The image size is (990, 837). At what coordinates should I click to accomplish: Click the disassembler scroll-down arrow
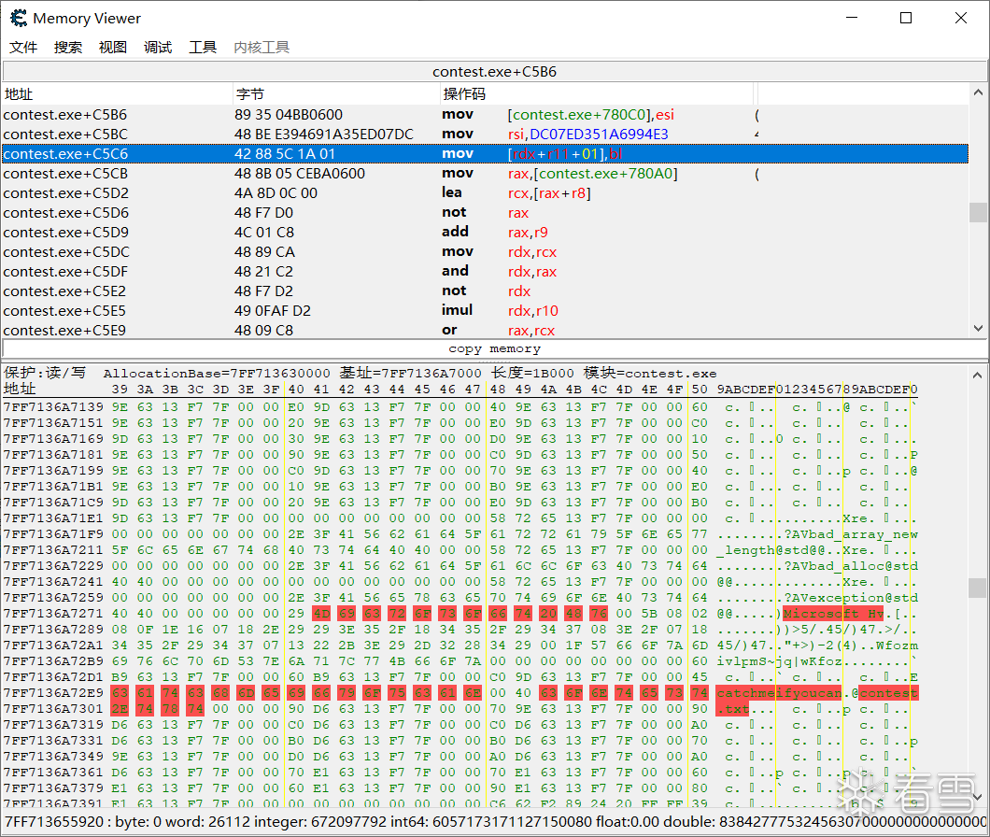click(x=978, y=329)
